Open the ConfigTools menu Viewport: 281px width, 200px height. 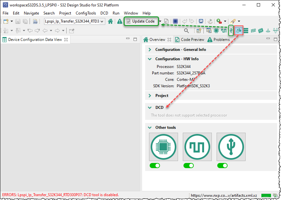coord(86,13)
